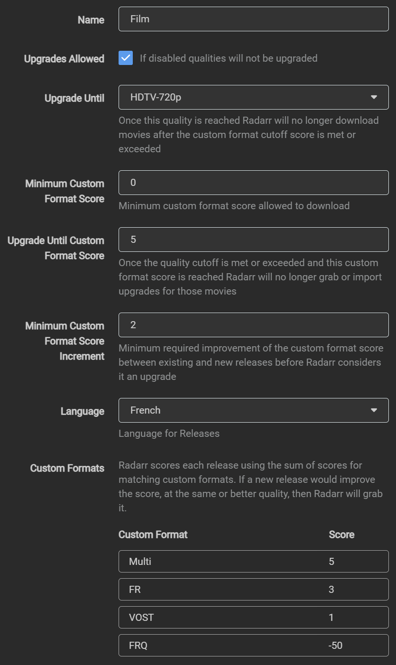Screen dimensions: 396x665
Task: Click the Upgrade Until Custom Format Score field
Action: click(253, 240)
